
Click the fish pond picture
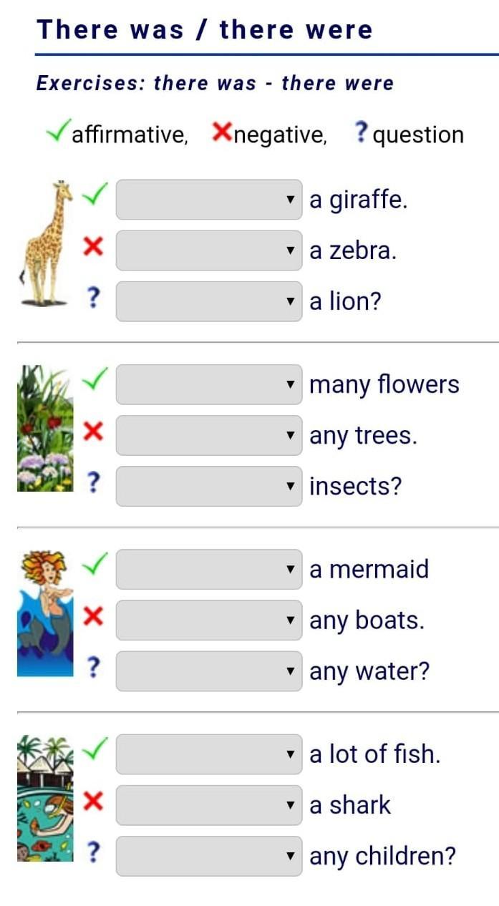point(45,798)
